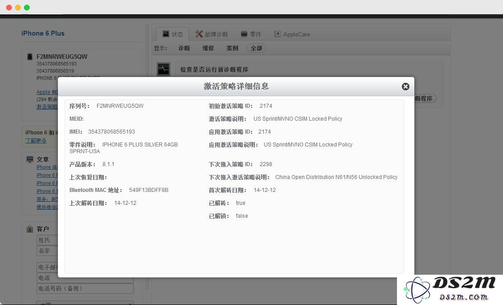503x305 pixels.
Task: Click the yellow macOS minimize button
Action: tap(18, 8)
